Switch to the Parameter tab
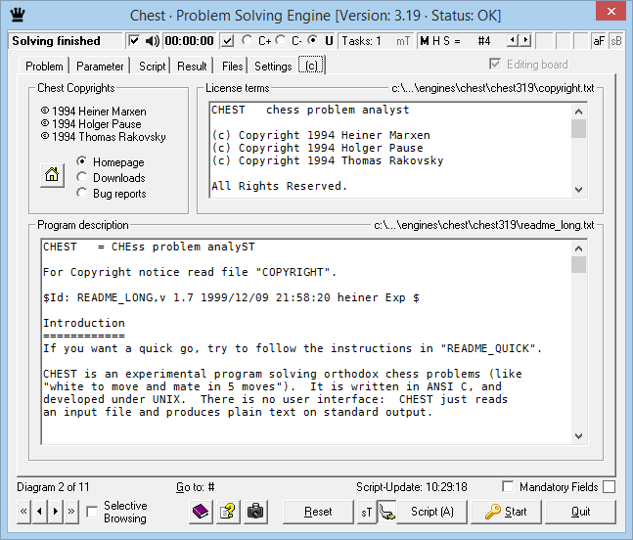This screenshot has height=540, width=633. pyautogui.click(x=100, y=66)
